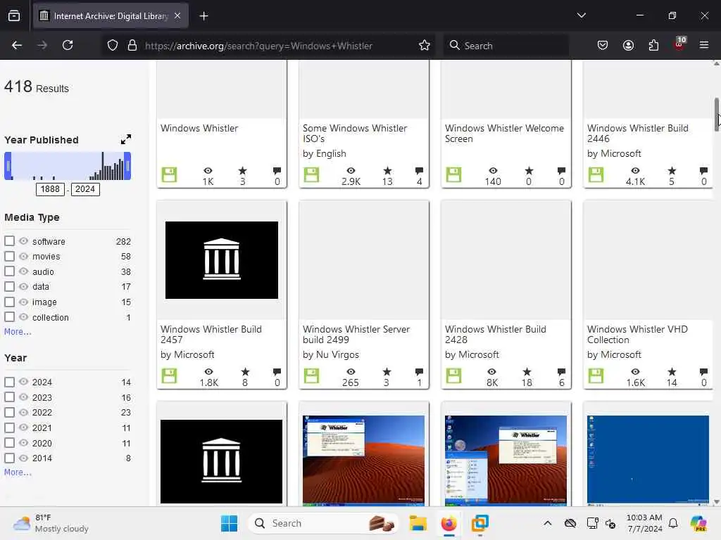Check the 2024 year filter
Screen dimensions: 721x540
[9, 382]
